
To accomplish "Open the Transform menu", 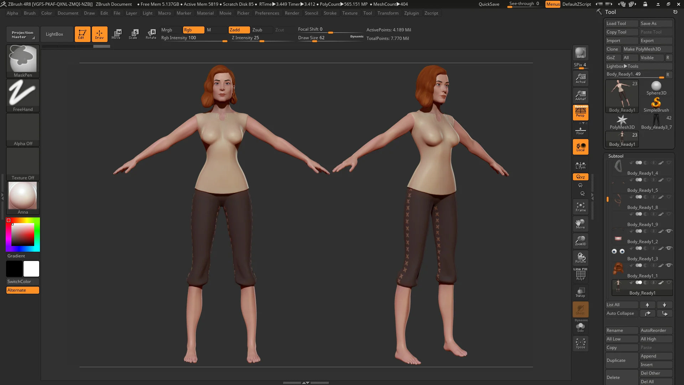I will [388, 13].
